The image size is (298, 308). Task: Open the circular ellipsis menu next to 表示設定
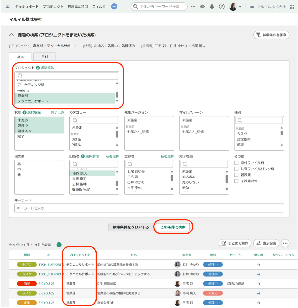(x=285, y=243)
